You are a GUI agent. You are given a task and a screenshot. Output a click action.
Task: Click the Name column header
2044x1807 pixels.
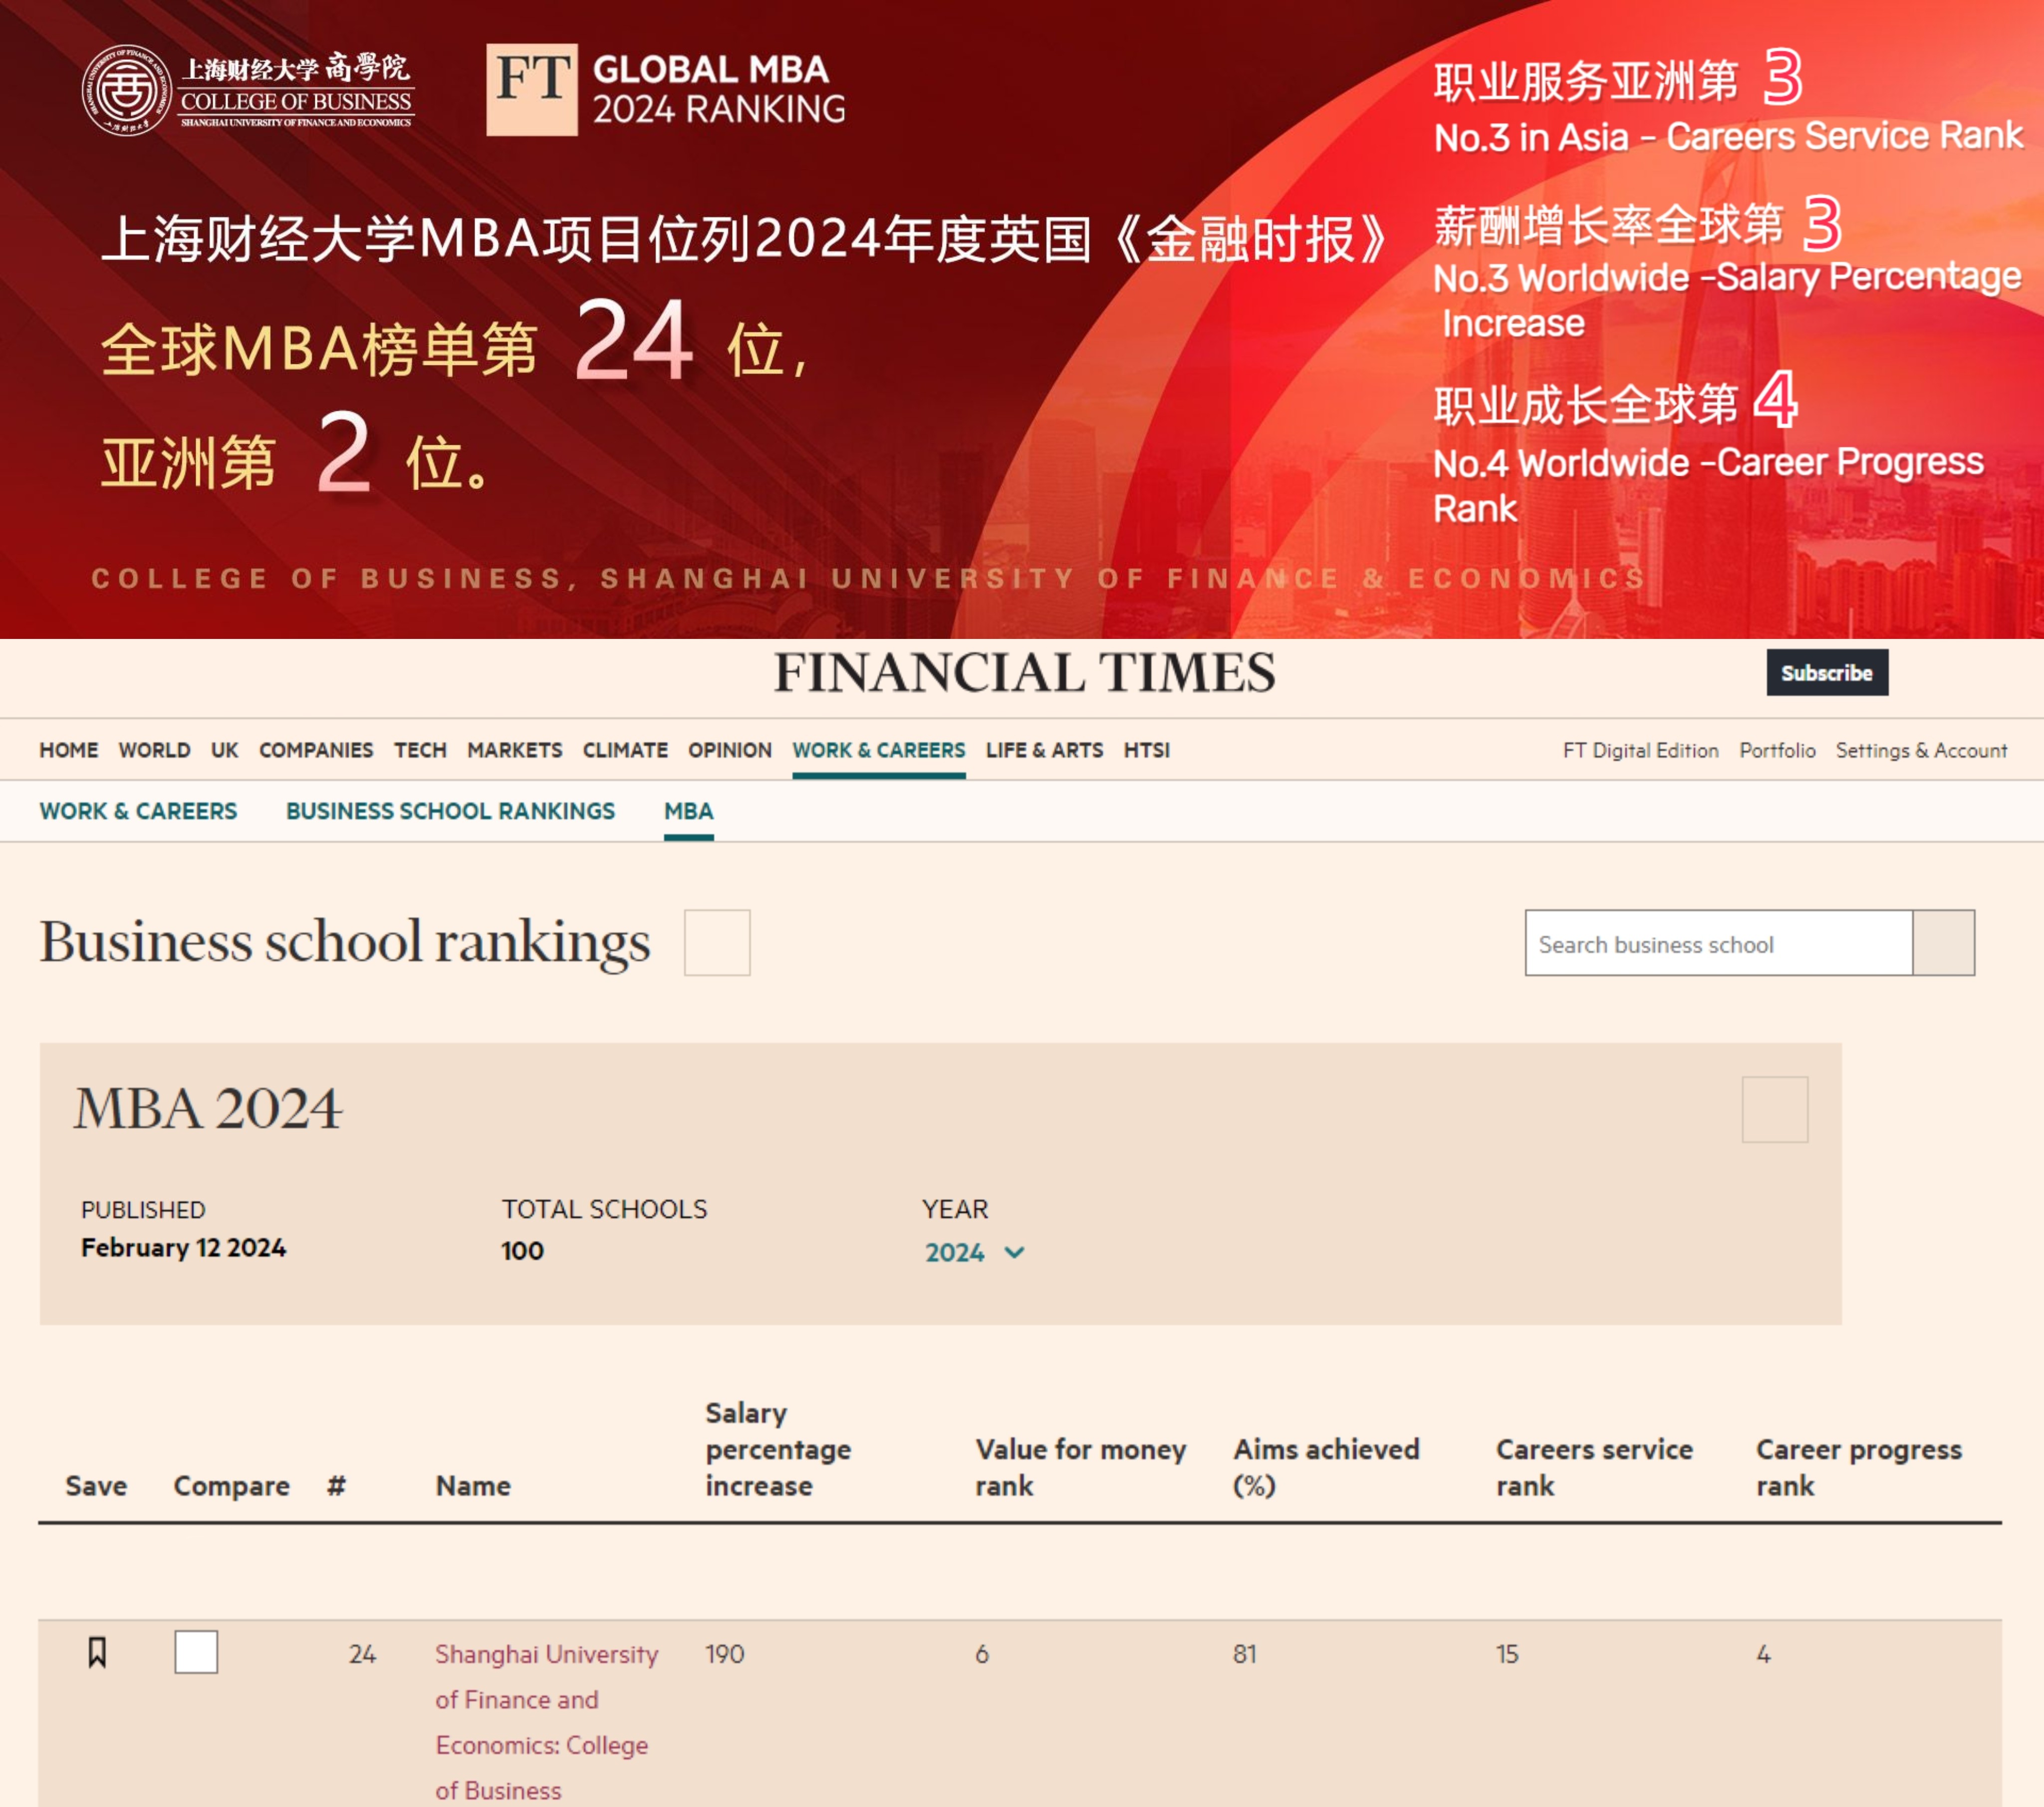[x=473, y=1486]
